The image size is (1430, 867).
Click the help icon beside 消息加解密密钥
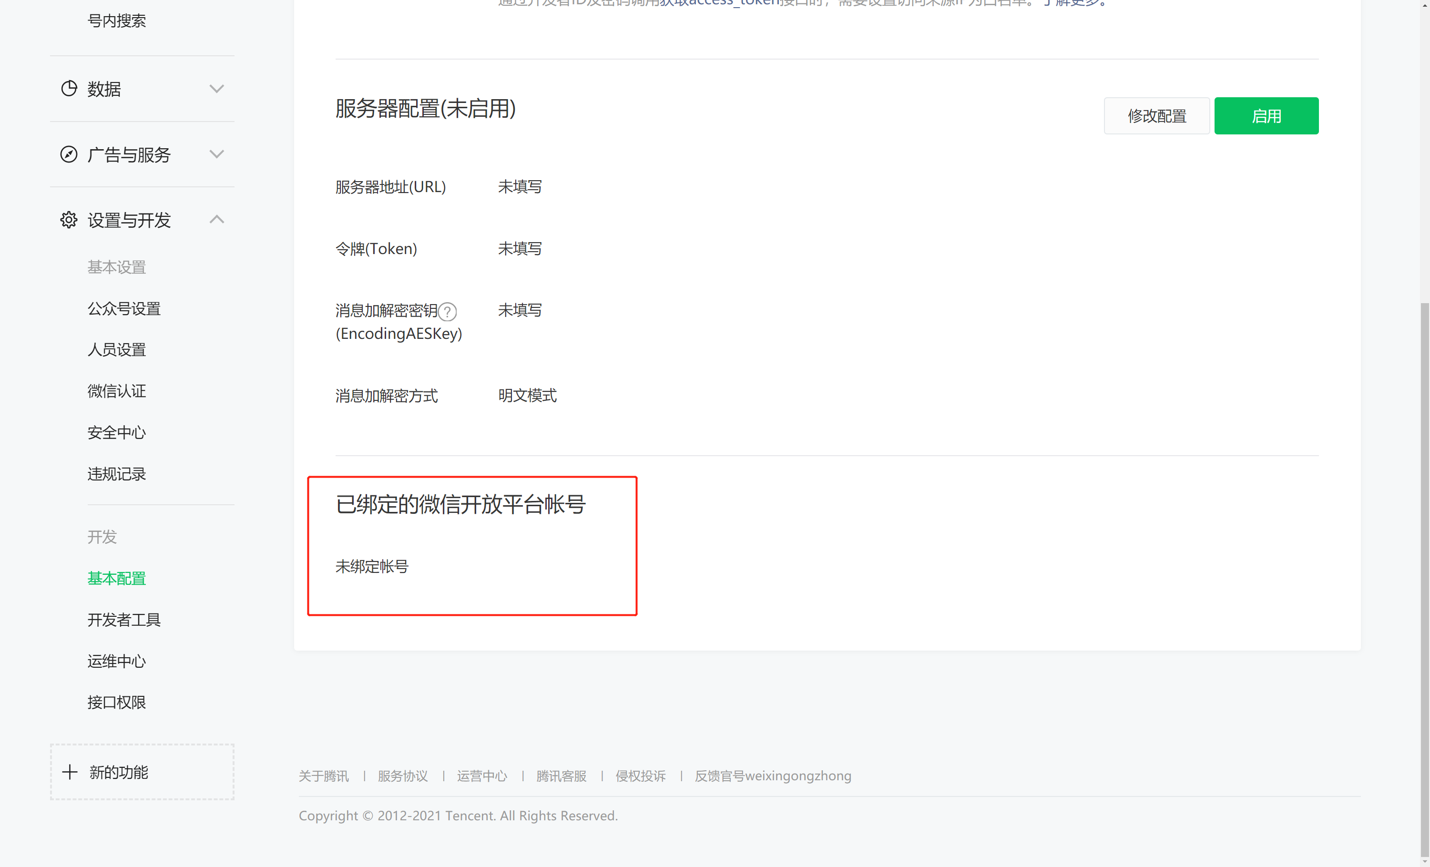pos(448,312)
